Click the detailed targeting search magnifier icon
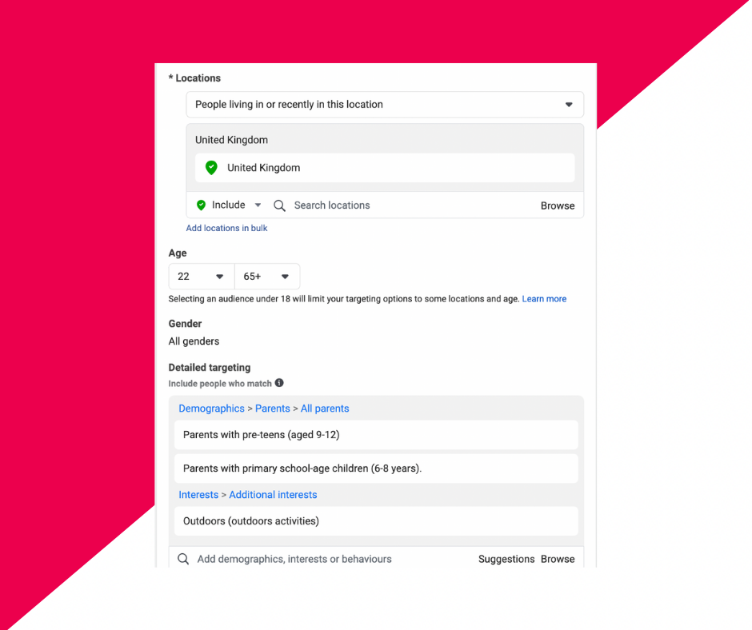Screen dimensions: 752x630 [183, 559]
